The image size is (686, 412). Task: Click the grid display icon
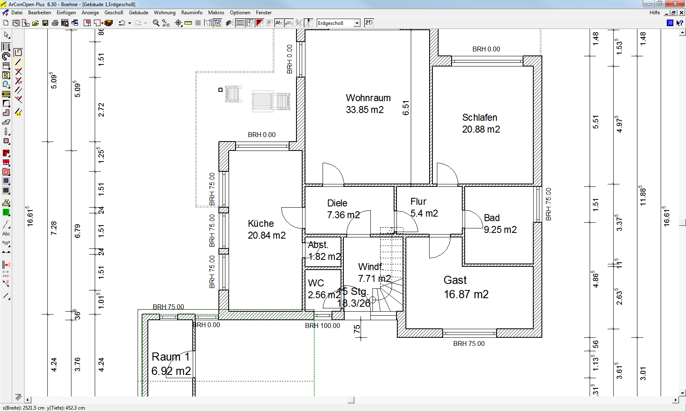tap(198, 23)
